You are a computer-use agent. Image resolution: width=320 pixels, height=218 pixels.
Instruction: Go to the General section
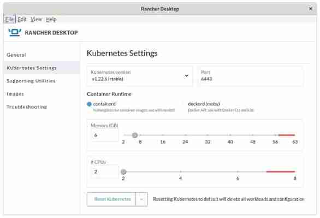(x=42, y=55)
